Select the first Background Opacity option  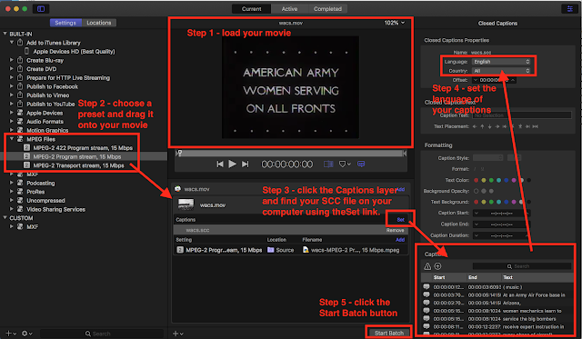(476, 191)
